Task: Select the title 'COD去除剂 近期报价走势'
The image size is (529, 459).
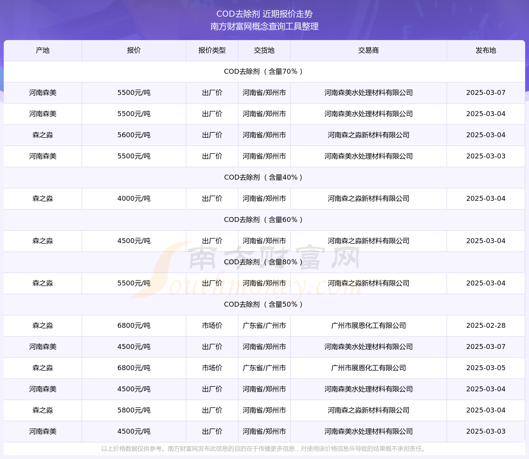Action: point(264,14)
